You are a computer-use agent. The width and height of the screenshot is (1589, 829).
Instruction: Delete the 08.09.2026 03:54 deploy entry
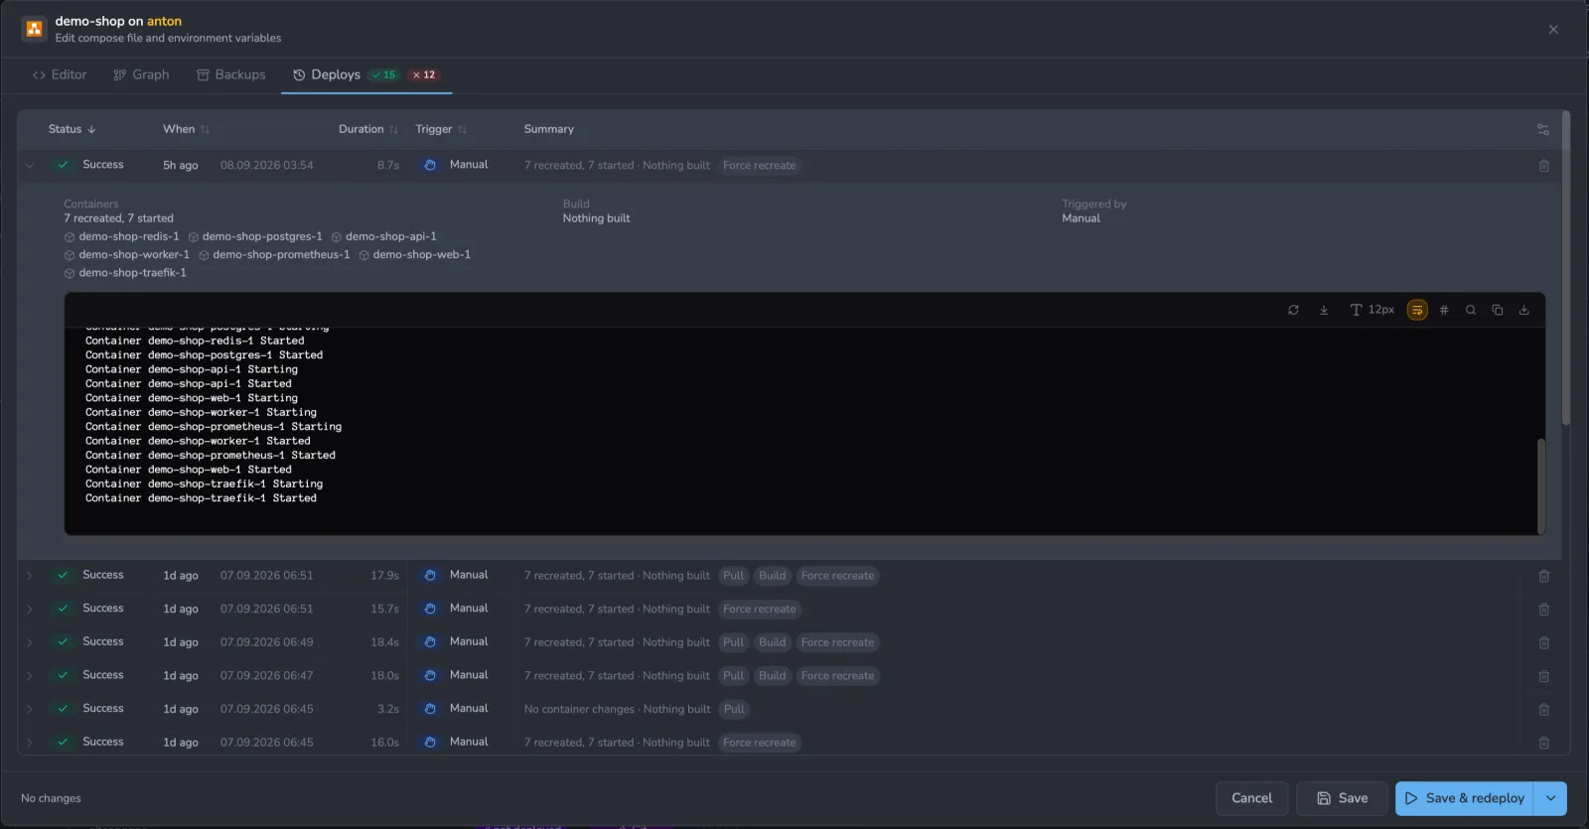[1544, 166]
